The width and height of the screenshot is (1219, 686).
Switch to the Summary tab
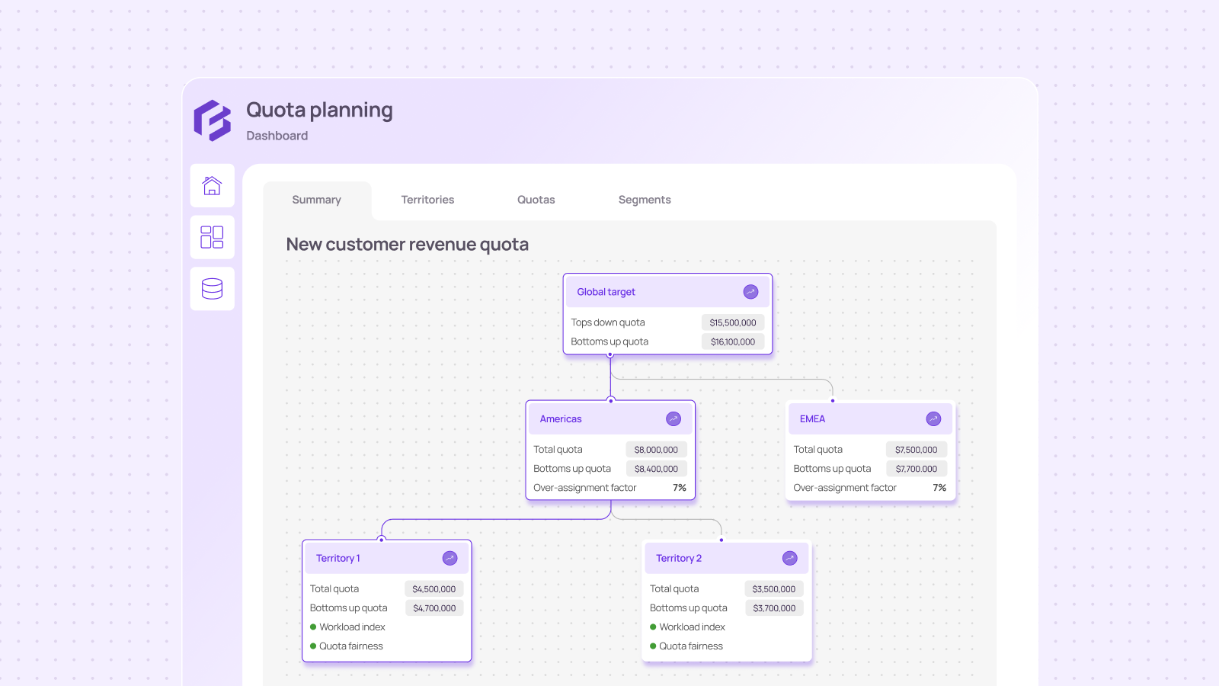(x=316, y=200)
